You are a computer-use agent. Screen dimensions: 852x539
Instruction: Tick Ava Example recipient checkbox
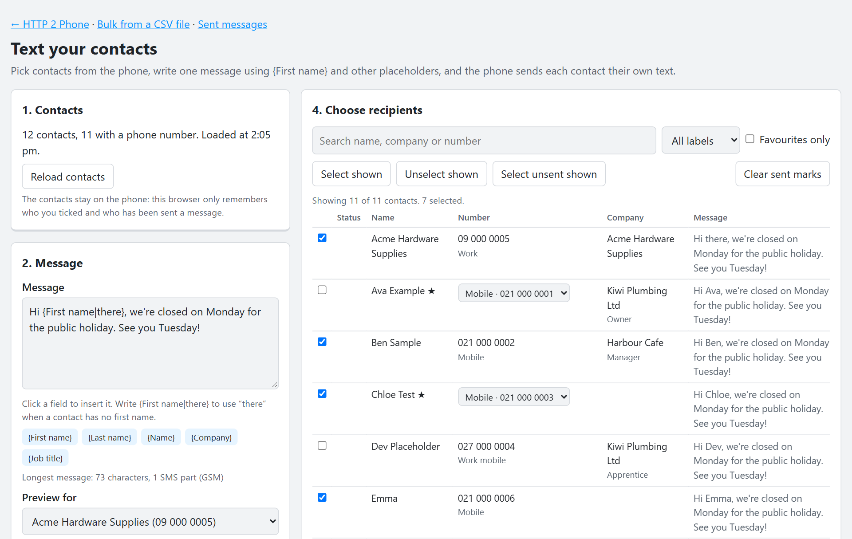click(x=322, y=290)
